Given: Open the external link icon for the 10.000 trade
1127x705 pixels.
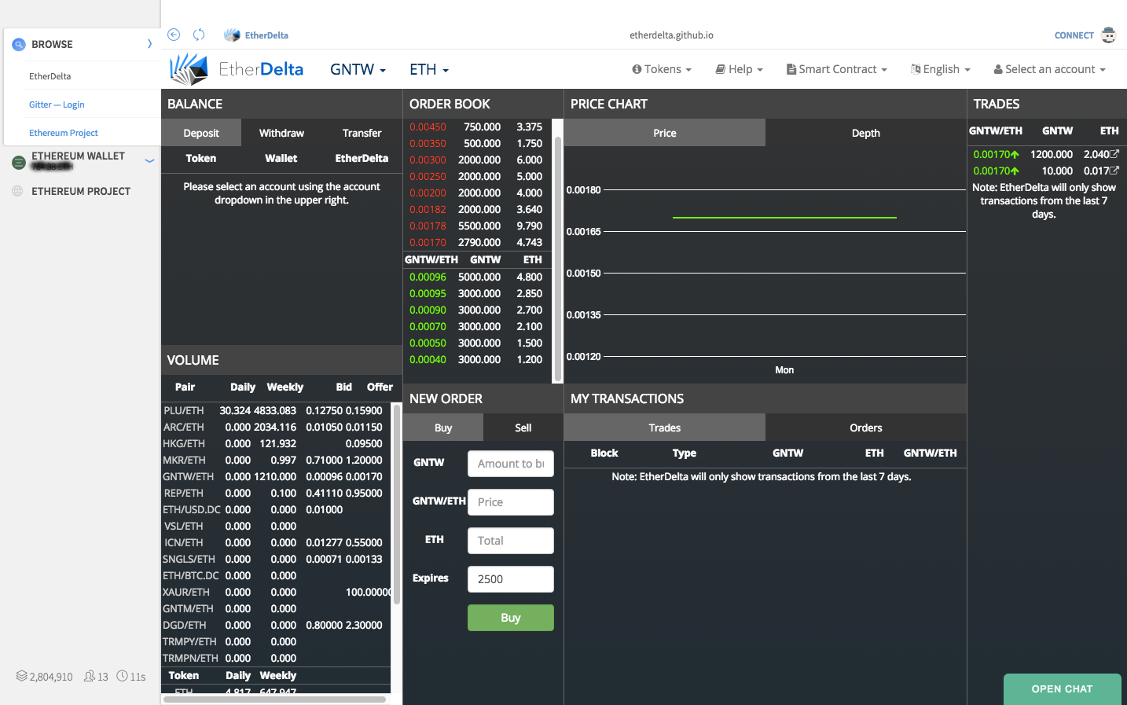Looking at the screenshot, I should 1114,171.
